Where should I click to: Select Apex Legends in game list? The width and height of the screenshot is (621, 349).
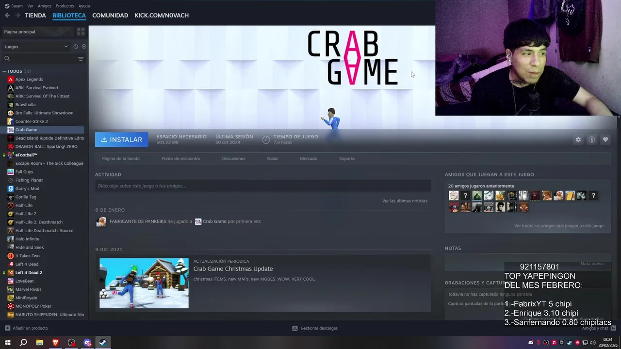[29, 79]
